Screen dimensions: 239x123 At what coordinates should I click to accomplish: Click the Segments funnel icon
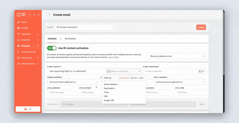click(x=19, y=34)
